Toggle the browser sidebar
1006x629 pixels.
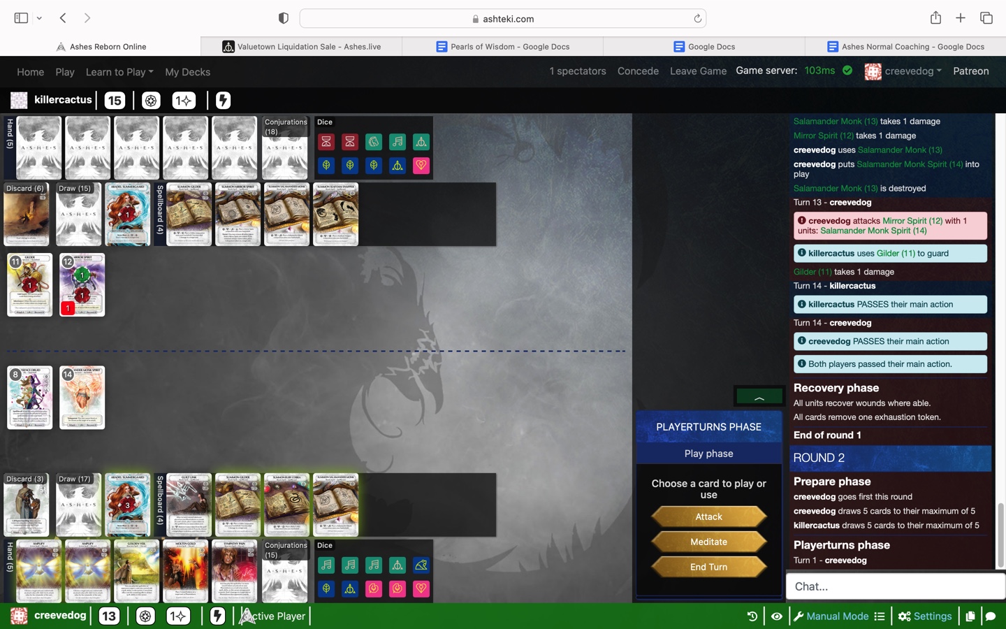[x=21, y=18]
